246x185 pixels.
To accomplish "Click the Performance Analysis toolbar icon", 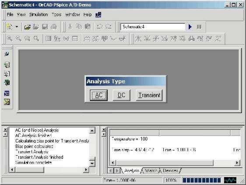I will (66, 39).
